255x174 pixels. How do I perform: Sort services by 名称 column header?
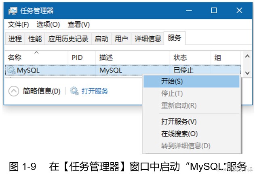[x=36, y=58]
